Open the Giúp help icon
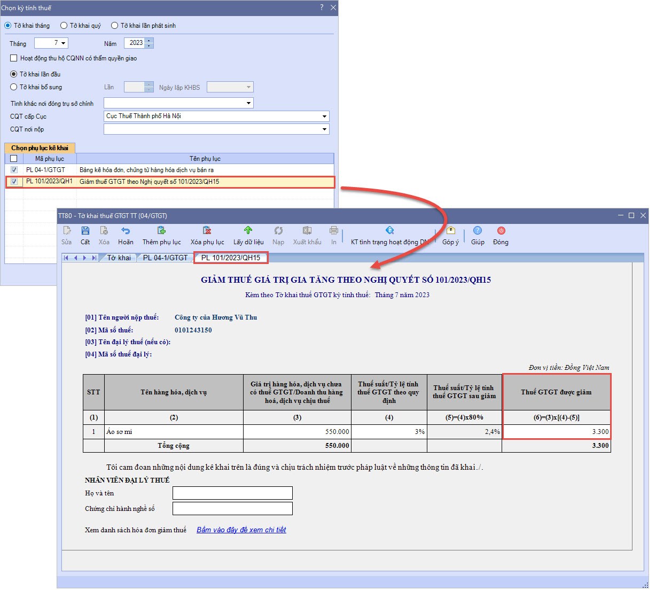656x590 pixels. pyautogui.click(x=478, y=231)
